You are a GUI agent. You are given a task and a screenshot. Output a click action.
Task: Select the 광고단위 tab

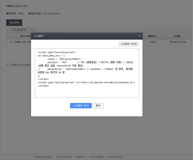(x=14, y=23)
